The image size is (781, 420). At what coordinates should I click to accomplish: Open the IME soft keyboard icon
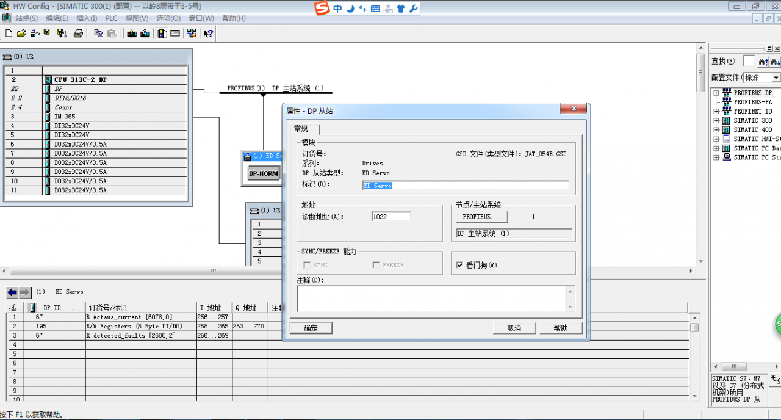pyautogui.click(x=375, y=9)
